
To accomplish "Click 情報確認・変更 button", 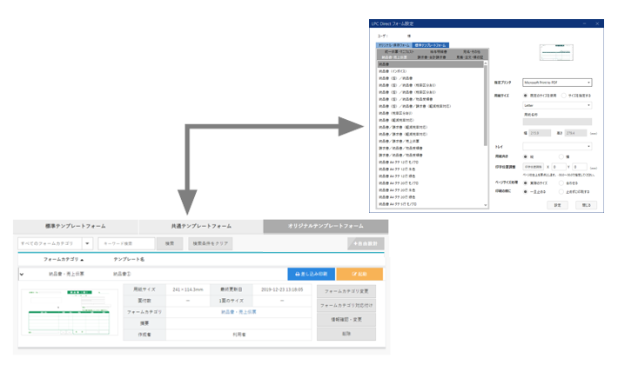I will [x=346, y=320].
